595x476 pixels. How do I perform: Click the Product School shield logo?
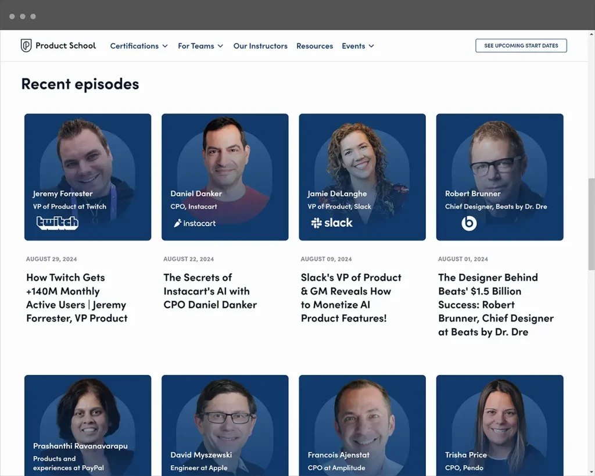pyautogui.click(x=26, y=45)
